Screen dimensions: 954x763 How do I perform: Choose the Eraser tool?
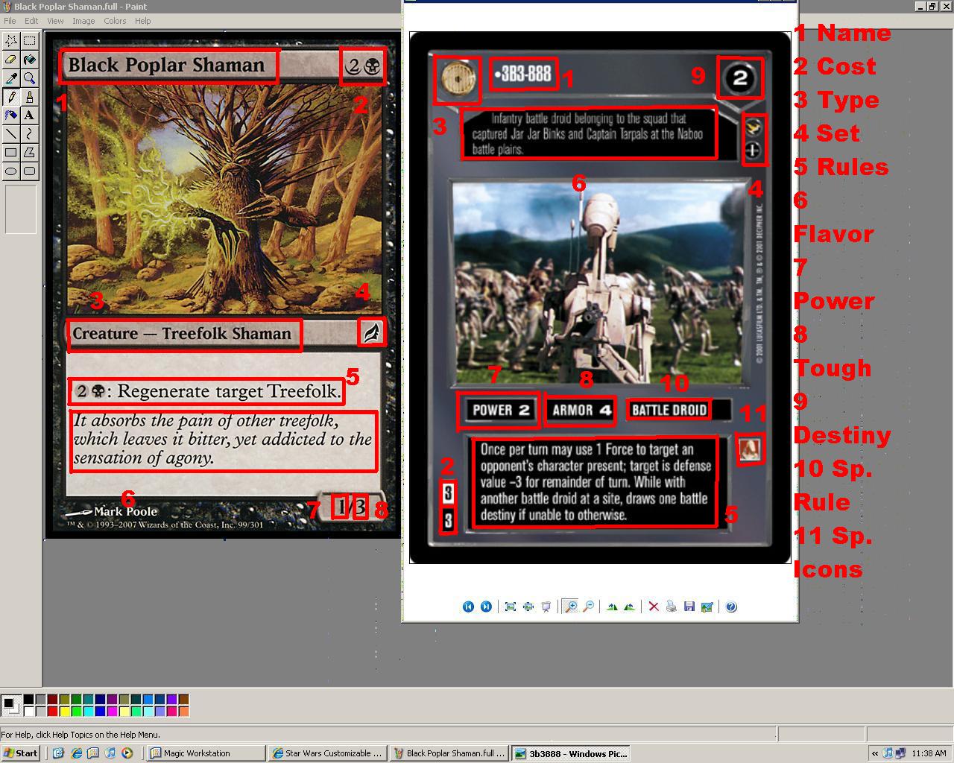pos(11,59)
